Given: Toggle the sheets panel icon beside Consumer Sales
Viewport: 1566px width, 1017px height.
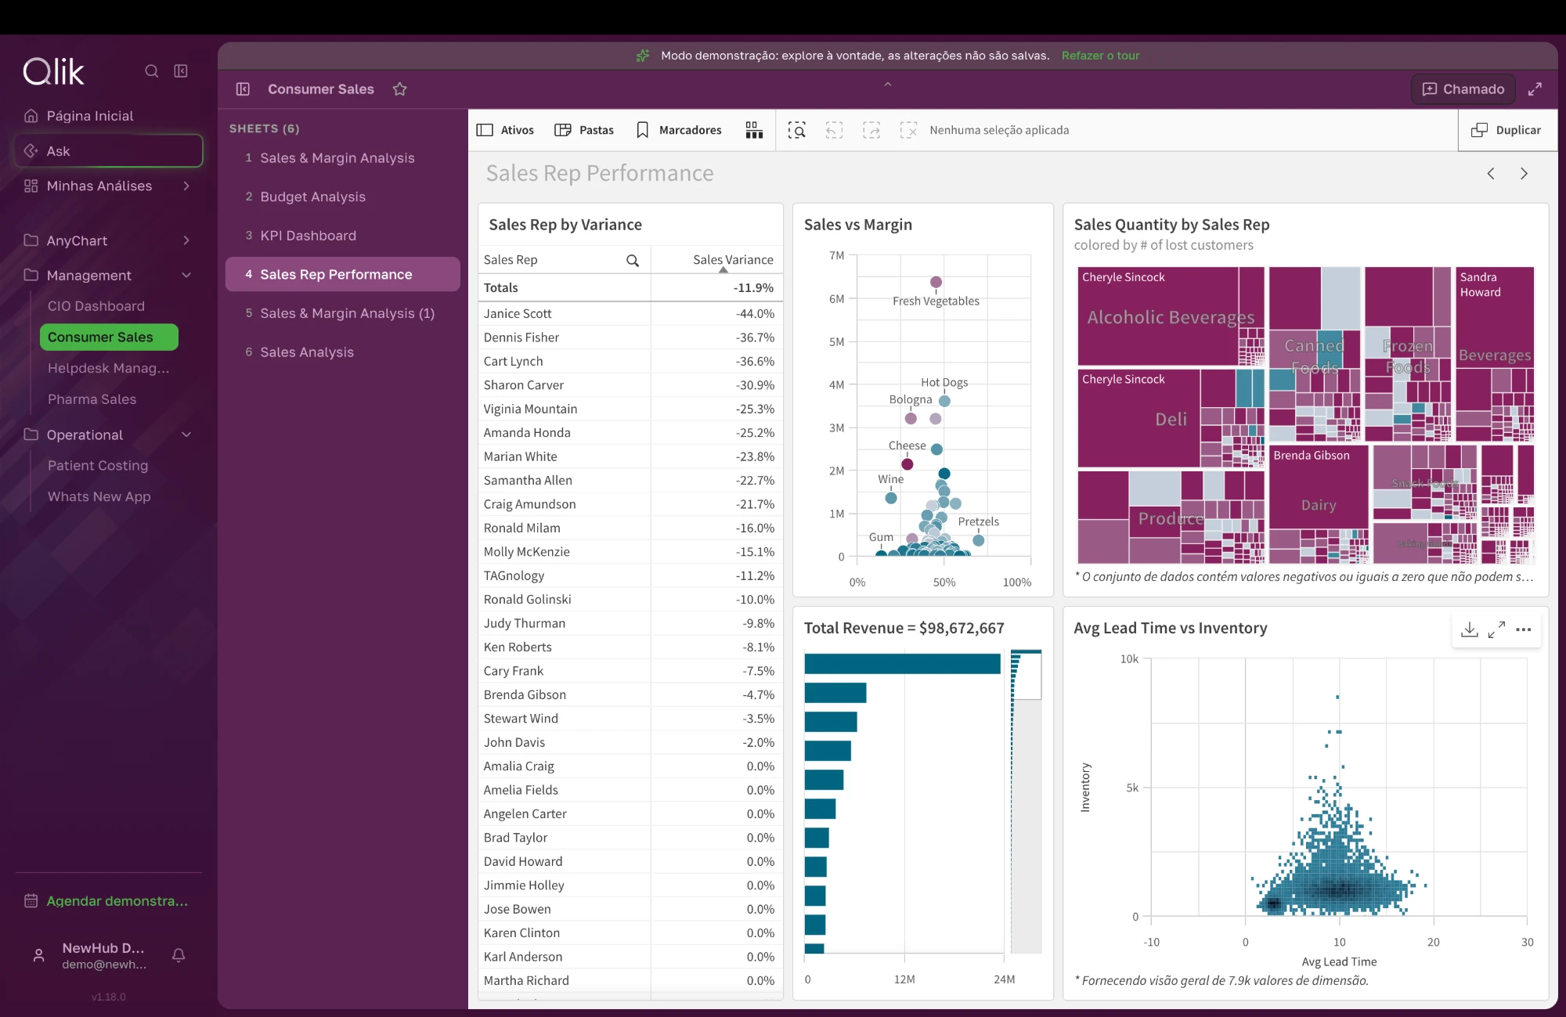Looking at the screenshot, I should pyautogui.click(x=243, y=89).
